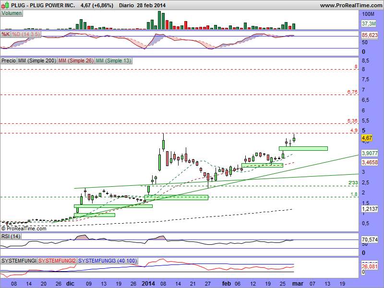Click the Diario timeframe label

point(127,5)
